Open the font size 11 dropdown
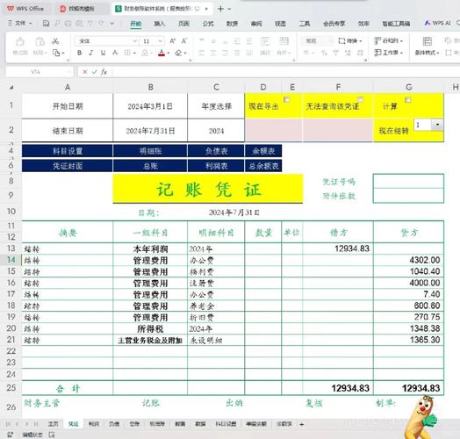 (160, 41)
